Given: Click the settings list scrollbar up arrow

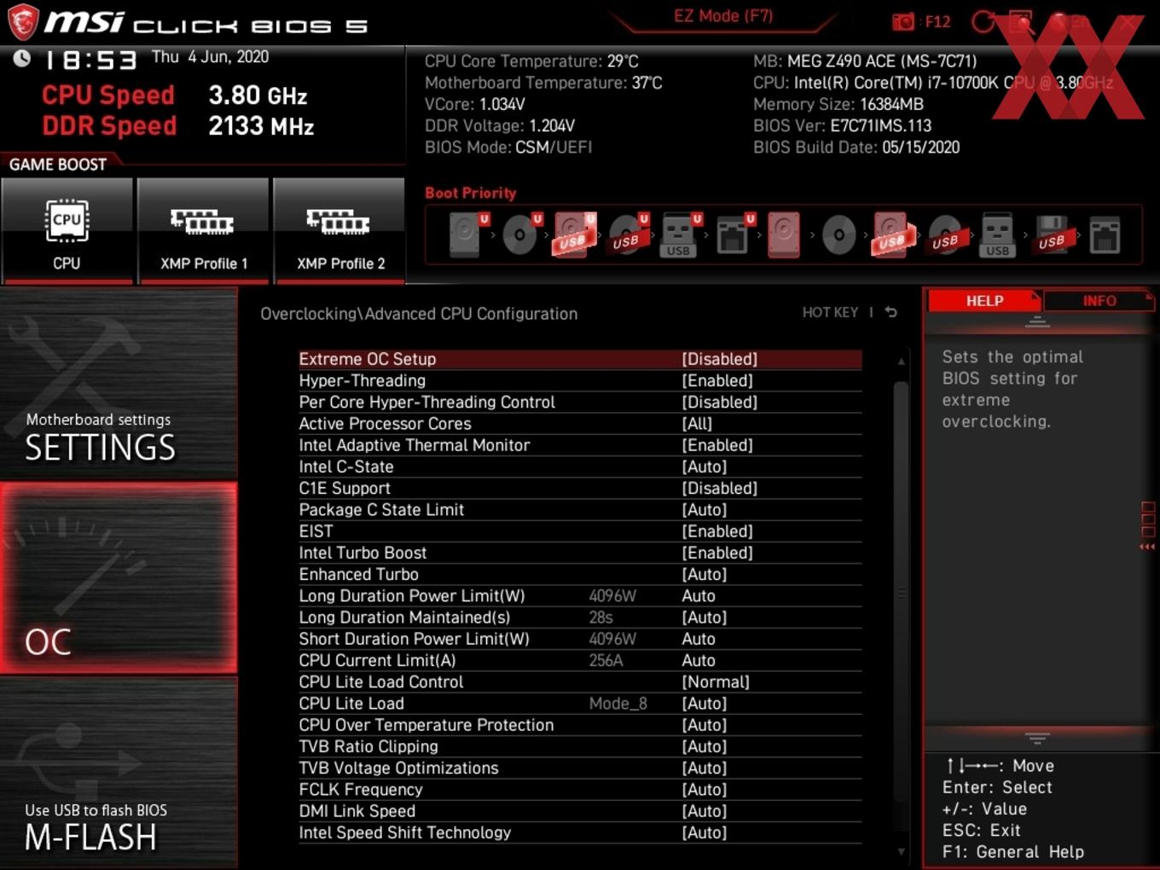Looking at the screenshot, I should coord(901,362).
